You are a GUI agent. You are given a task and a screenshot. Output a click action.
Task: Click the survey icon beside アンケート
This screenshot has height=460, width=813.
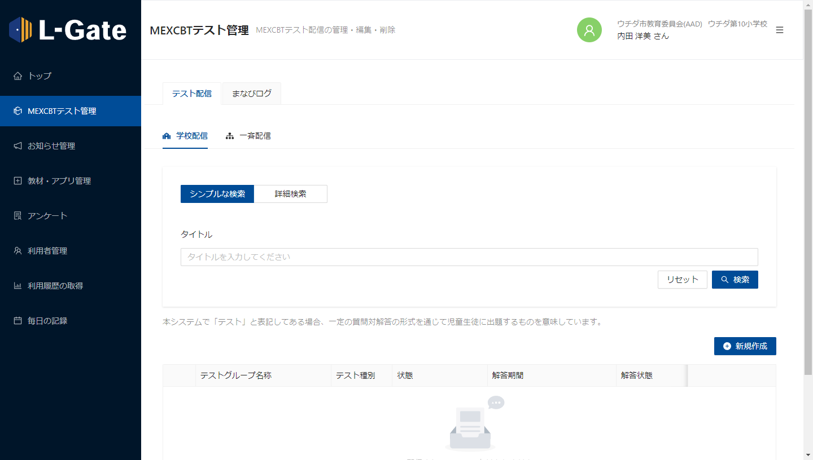click(18, 216)
